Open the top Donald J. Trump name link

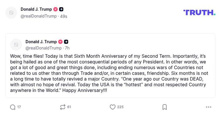[x=36, y=9]
